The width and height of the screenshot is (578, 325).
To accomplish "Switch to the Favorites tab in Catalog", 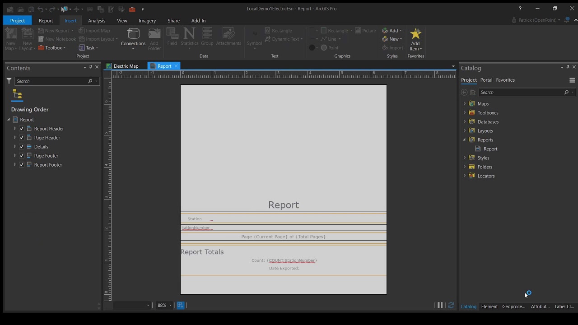I will (505, 80).
